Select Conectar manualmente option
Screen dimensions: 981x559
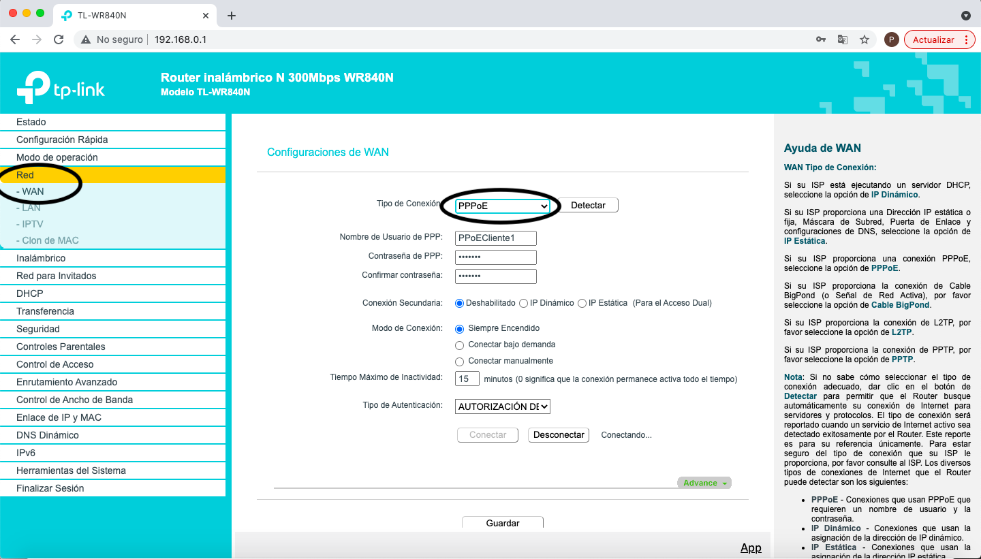click(460, 362)
